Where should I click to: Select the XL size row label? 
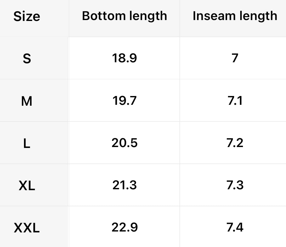pos(27,186)
